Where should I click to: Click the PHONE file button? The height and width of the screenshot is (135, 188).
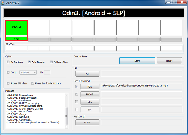click(x=90, y=94)
